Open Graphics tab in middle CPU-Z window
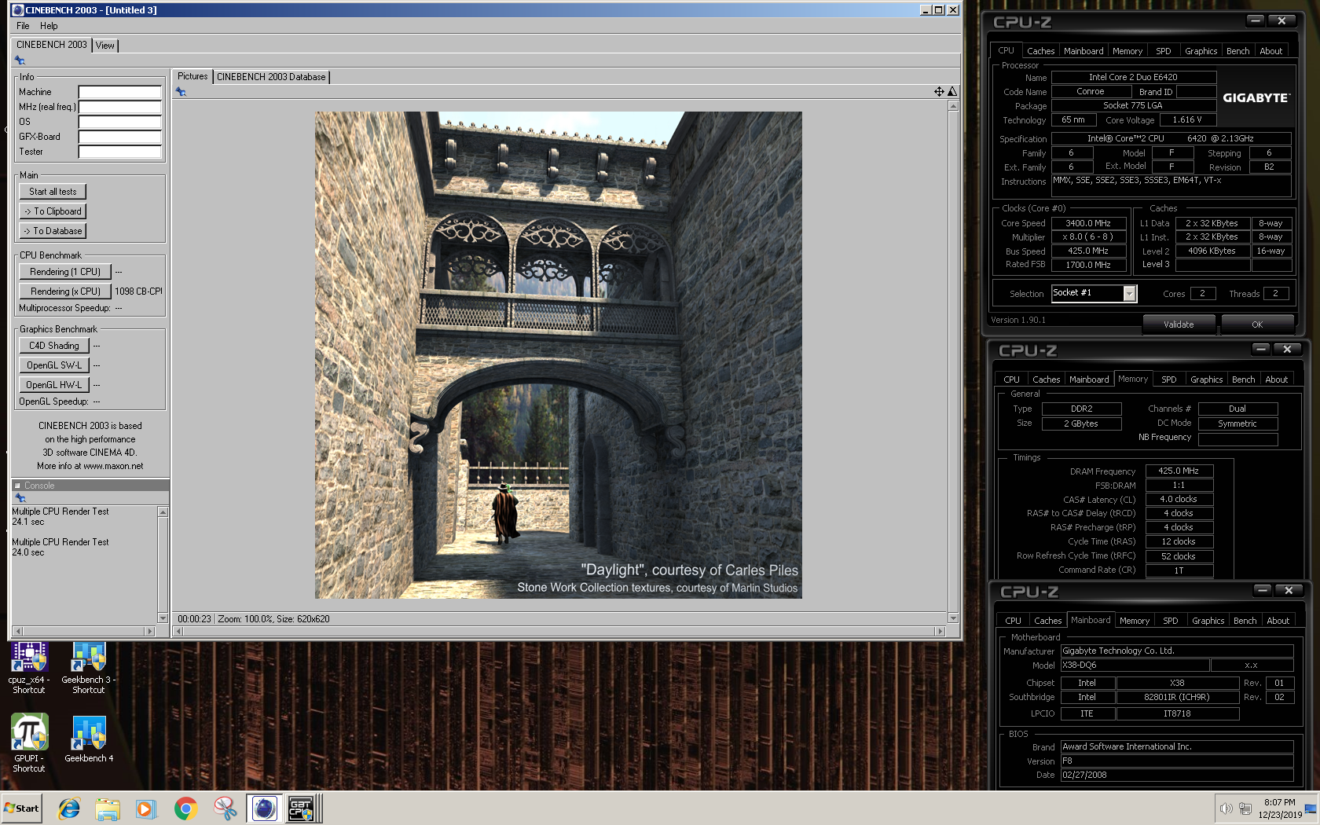The image size is (1320, 825). 1206,379
